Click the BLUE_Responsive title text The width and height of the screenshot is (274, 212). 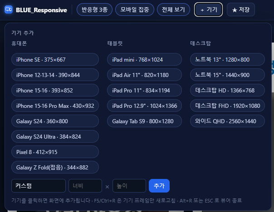pyautogui.click(x=41, y=10)
